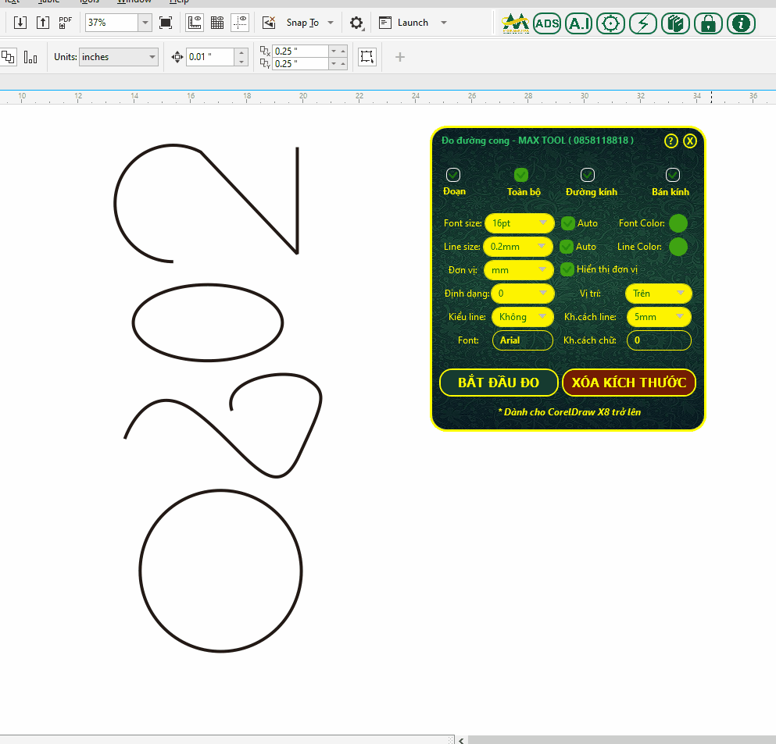Click the green info plugin icon
The height and width of the screenshot is (744, 776).
click(741, 23)
